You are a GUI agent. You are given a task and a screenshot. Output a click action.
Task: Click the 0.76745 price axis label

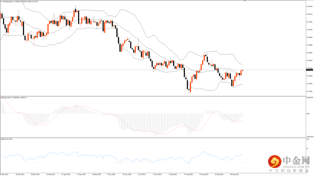tap(310, 30)
